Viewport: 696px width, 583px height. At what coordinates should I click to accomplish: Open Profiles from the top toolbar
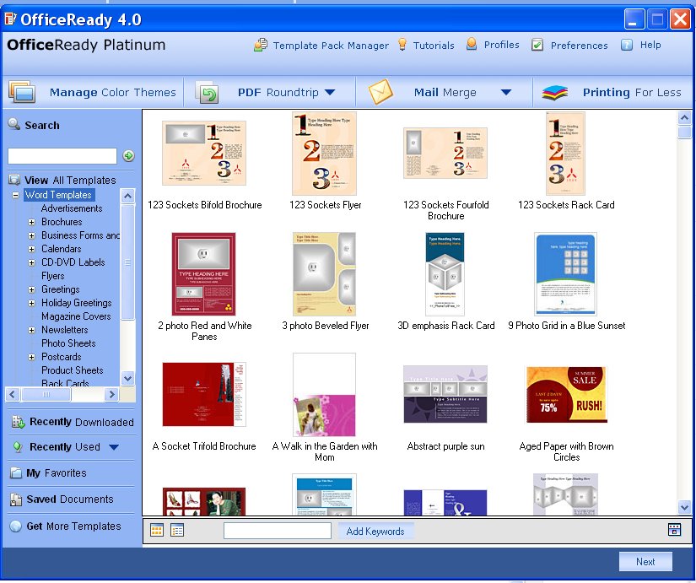[x=472, y=46]
